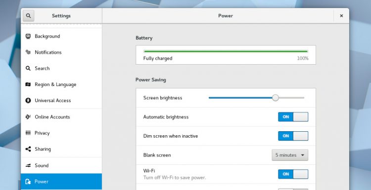Toggle the Wi-Fi power saving switch
The height and width of the screenshot is (190, 371).
293,174
